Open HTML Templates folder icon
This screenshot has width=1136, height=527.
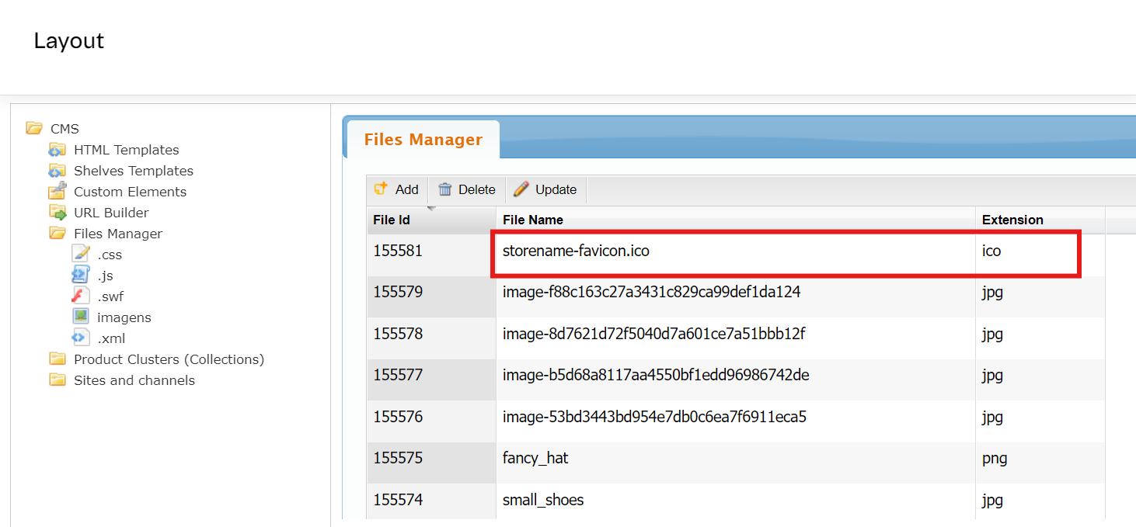click(x=57, y=149)
